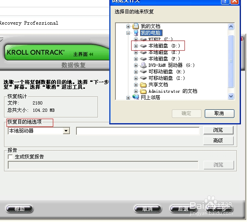Expand the Administrator 的文档 node
Viewport: 247px width, 222px height.
point(136,91)
